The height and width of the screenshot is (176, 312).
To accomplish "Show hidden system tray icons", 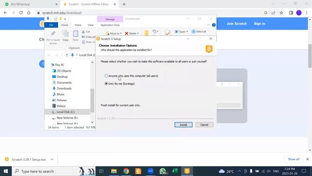I will (239, 171).
